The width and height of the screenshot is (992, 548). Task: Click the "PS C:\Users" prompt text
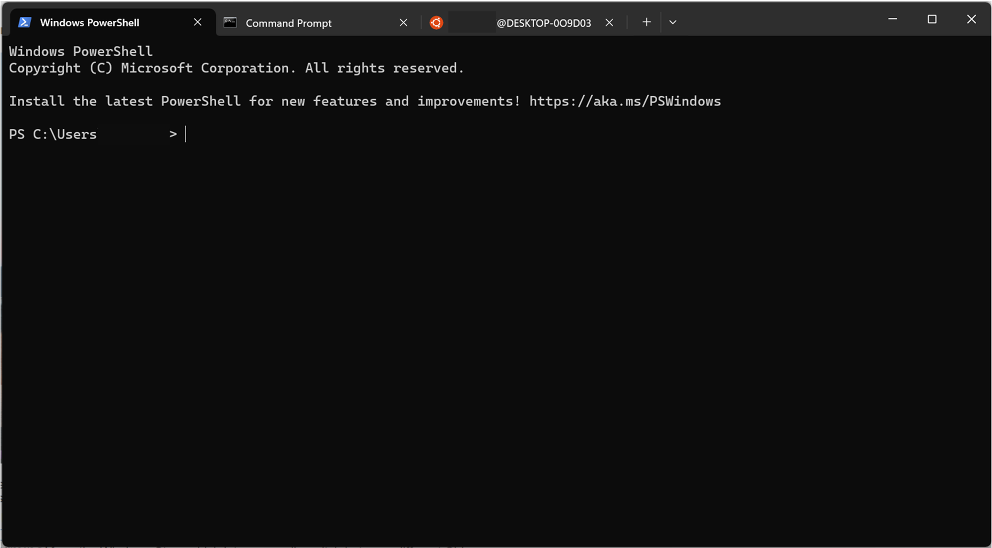pyautogui.click(x=53, y=134)
